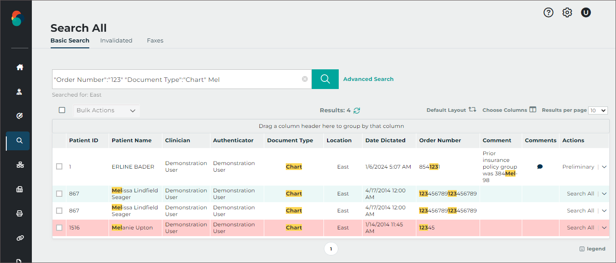Open the comment bubble for Erline Bader

tap(540, 167)
